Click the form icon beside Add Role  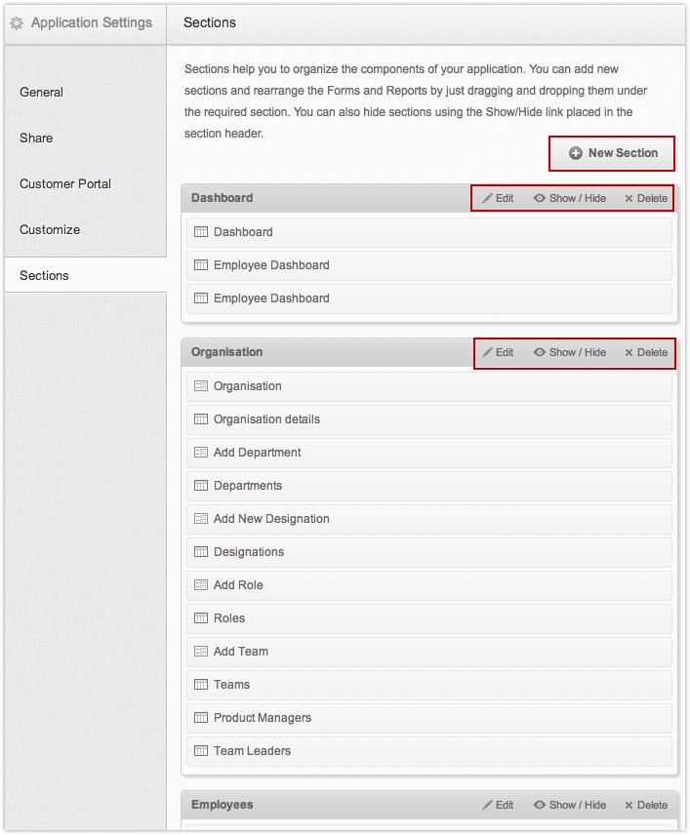(201, 585)
